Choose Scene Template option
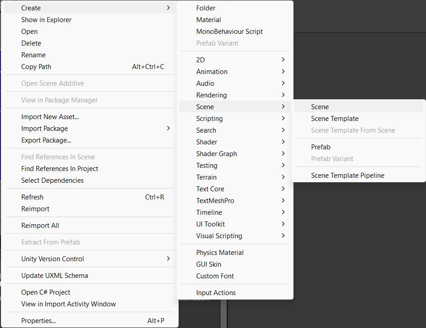 pos(358,119)
